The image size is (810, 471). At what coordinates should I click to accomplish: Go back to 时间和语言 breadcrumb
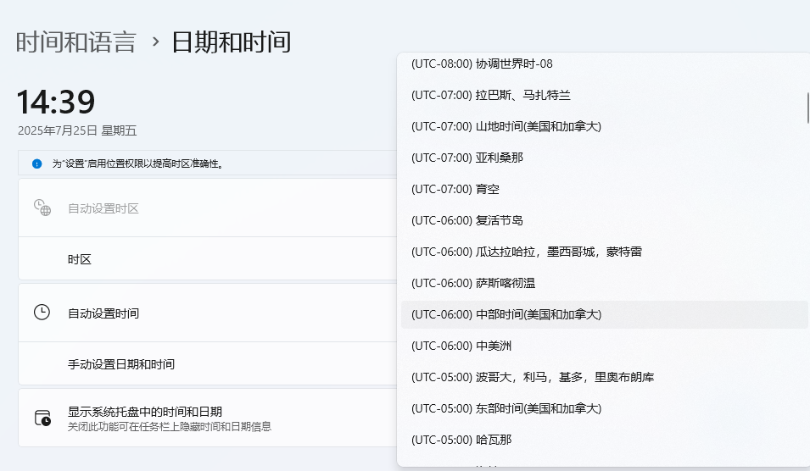tap(75, 42)
